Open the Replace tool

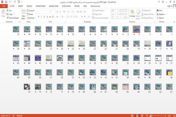click(161, 14)
